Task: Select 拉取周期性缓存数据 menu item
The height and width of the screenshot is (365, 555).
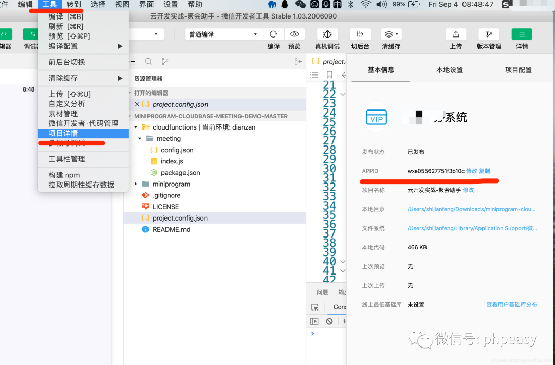Action: point(83,185)
